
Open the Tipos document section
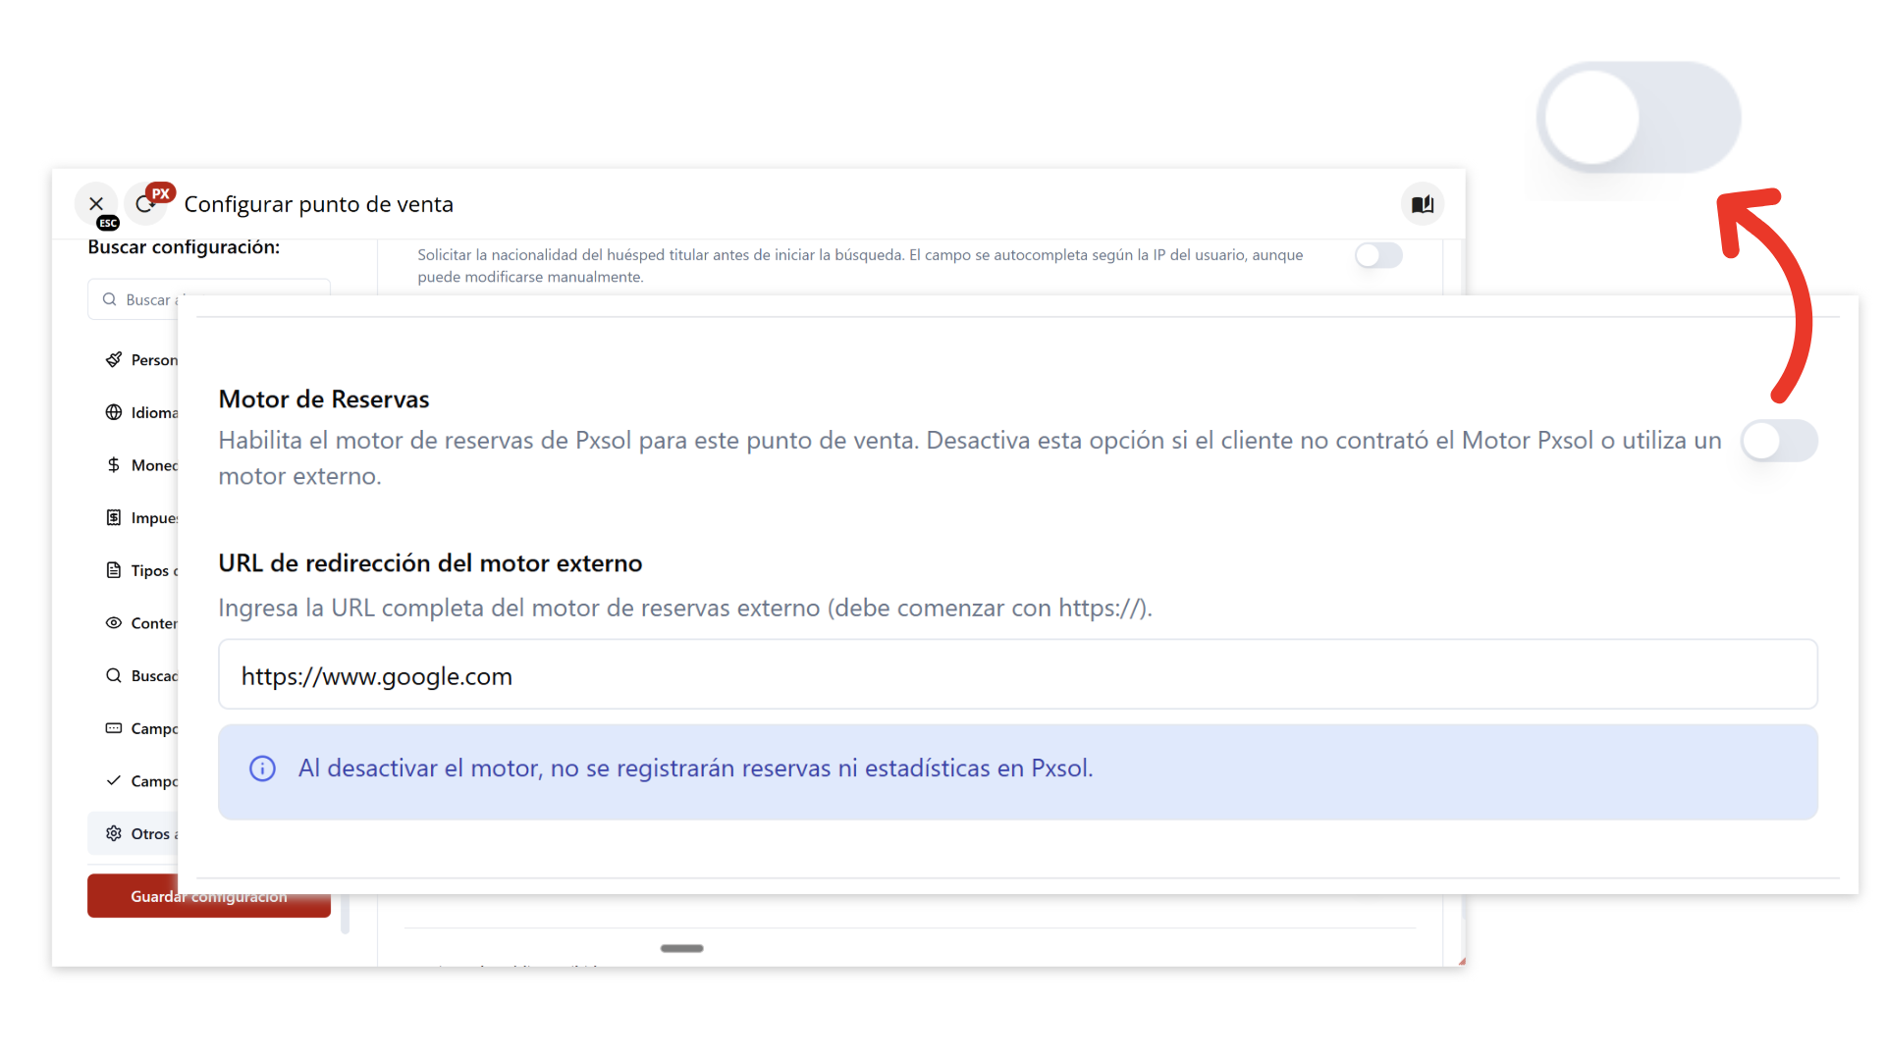tap(141, 570)
